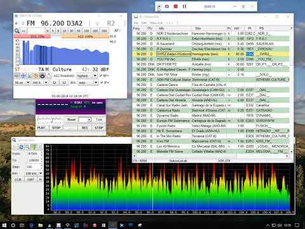This screenshot has height=229, width=305.
Task: Click the OIRT band button
Action: point(30,179)
